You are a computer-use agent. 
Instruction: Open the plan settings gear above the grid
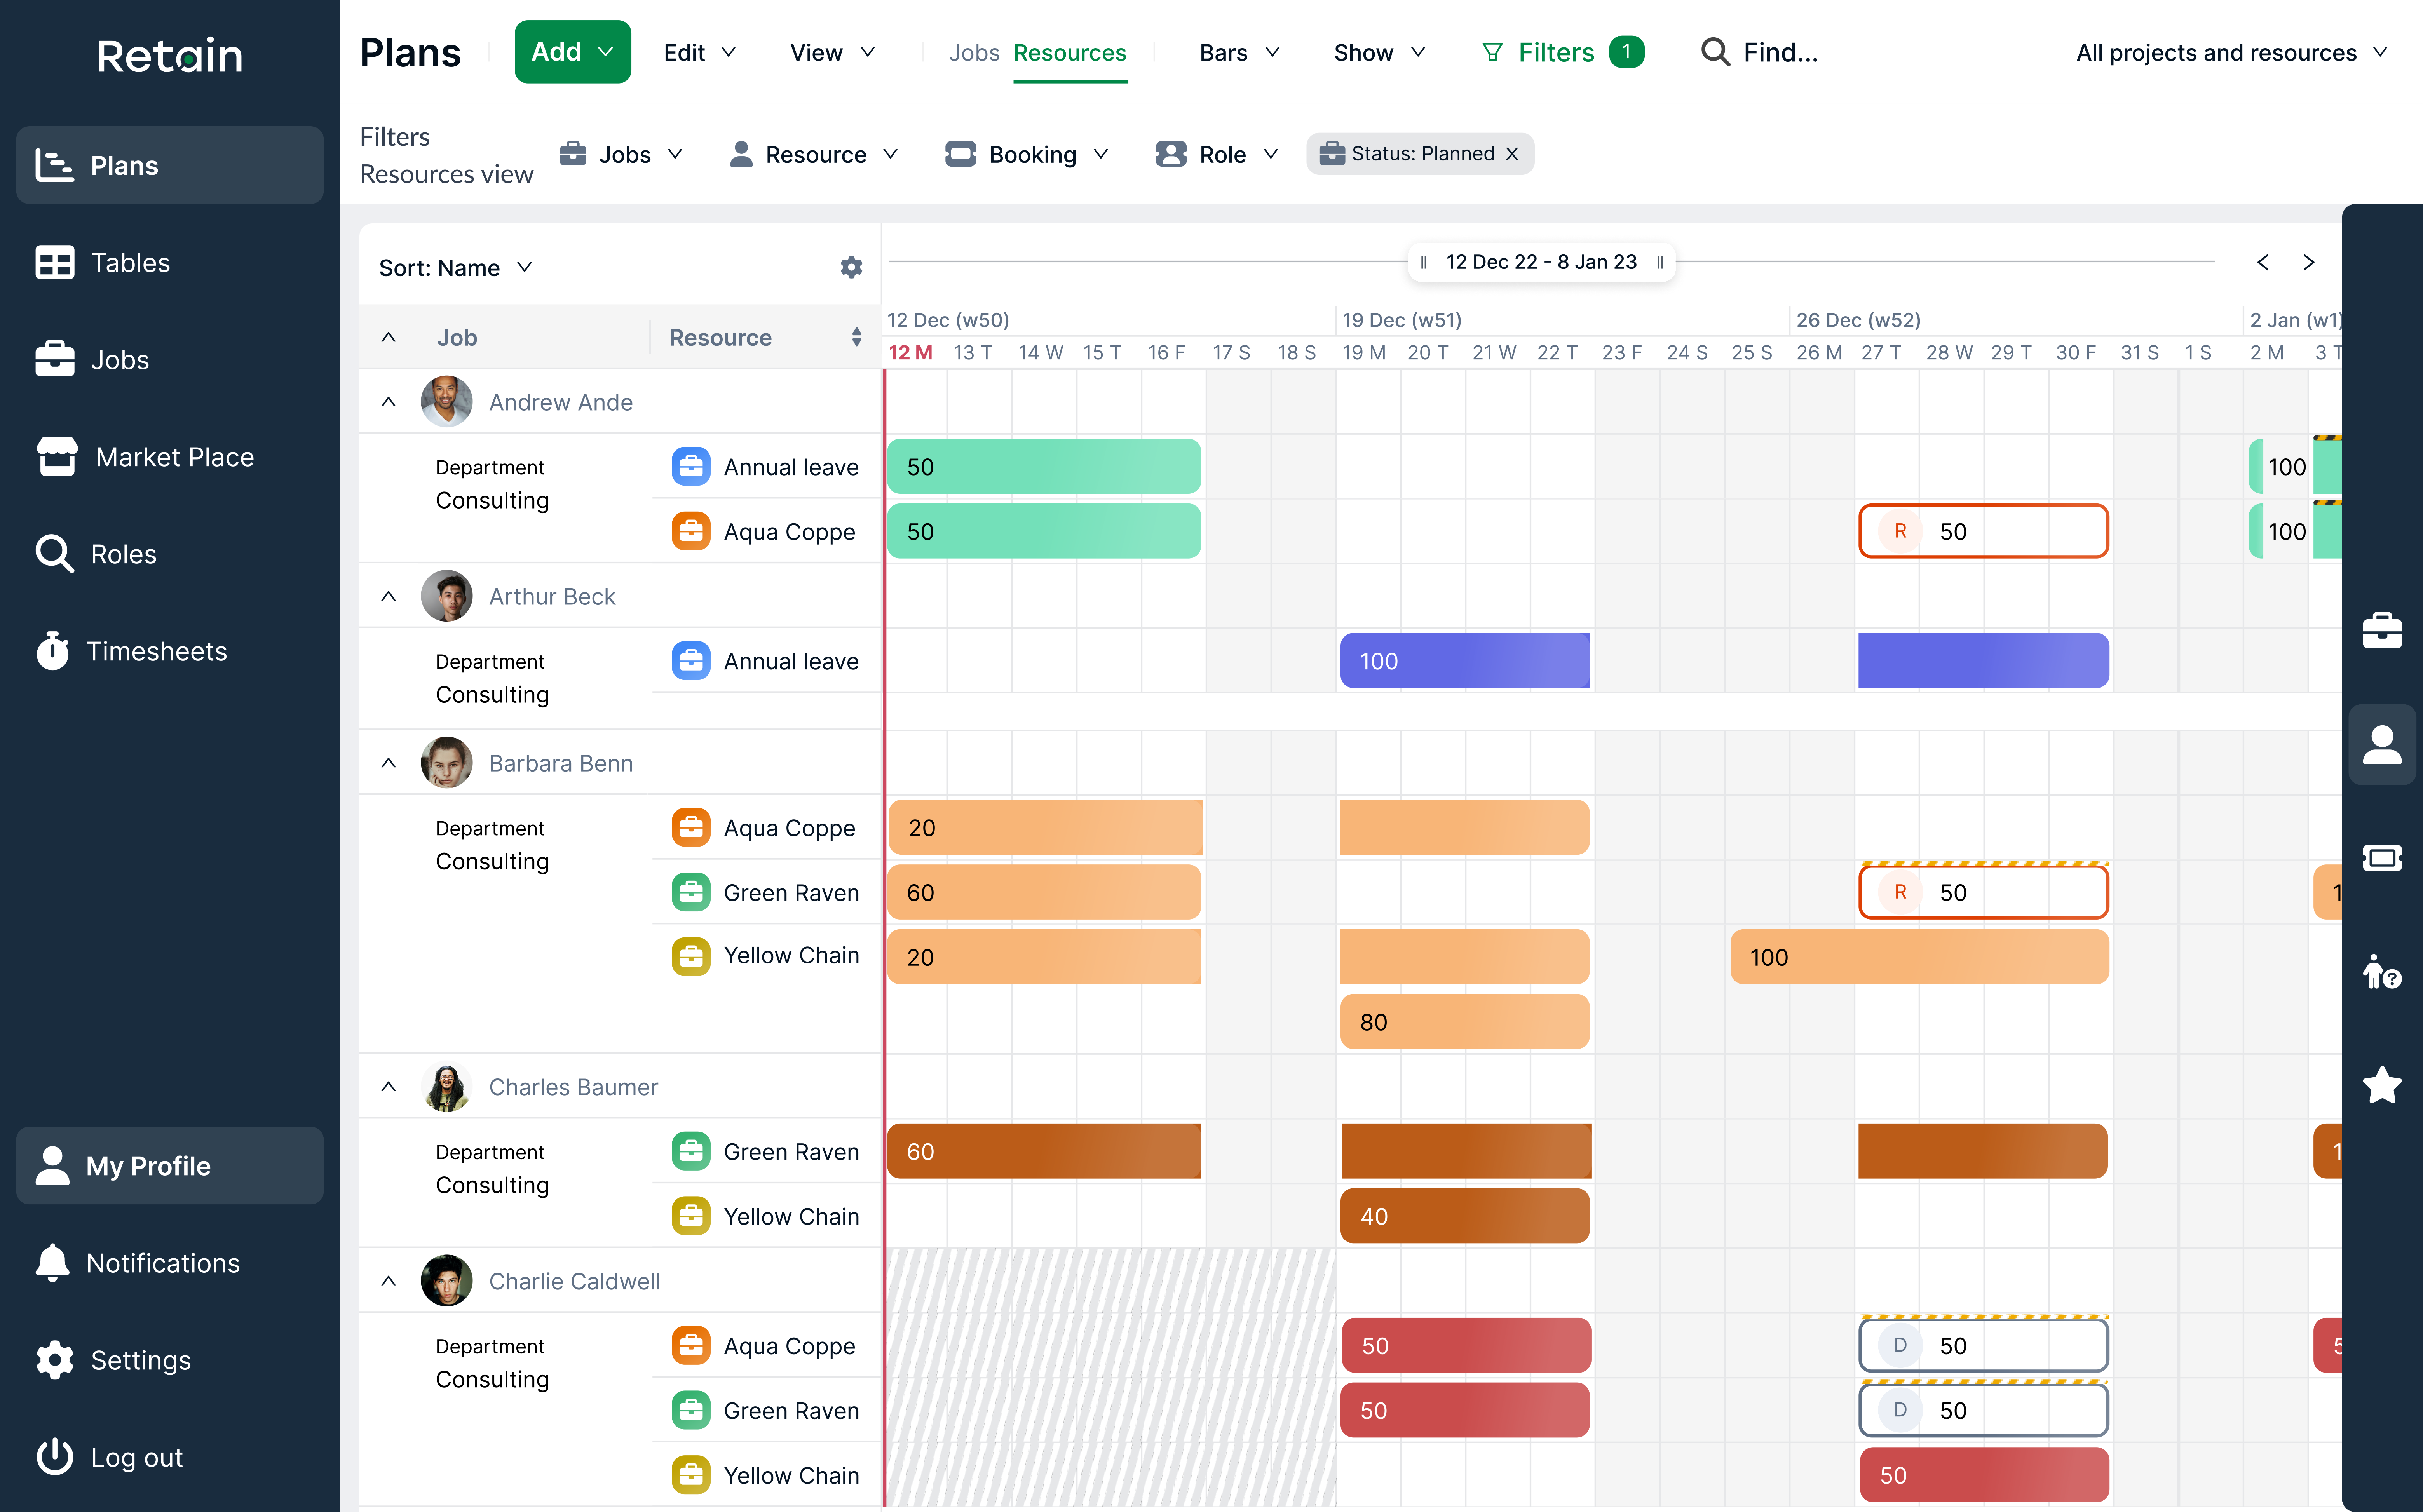[x=850, y=266]
